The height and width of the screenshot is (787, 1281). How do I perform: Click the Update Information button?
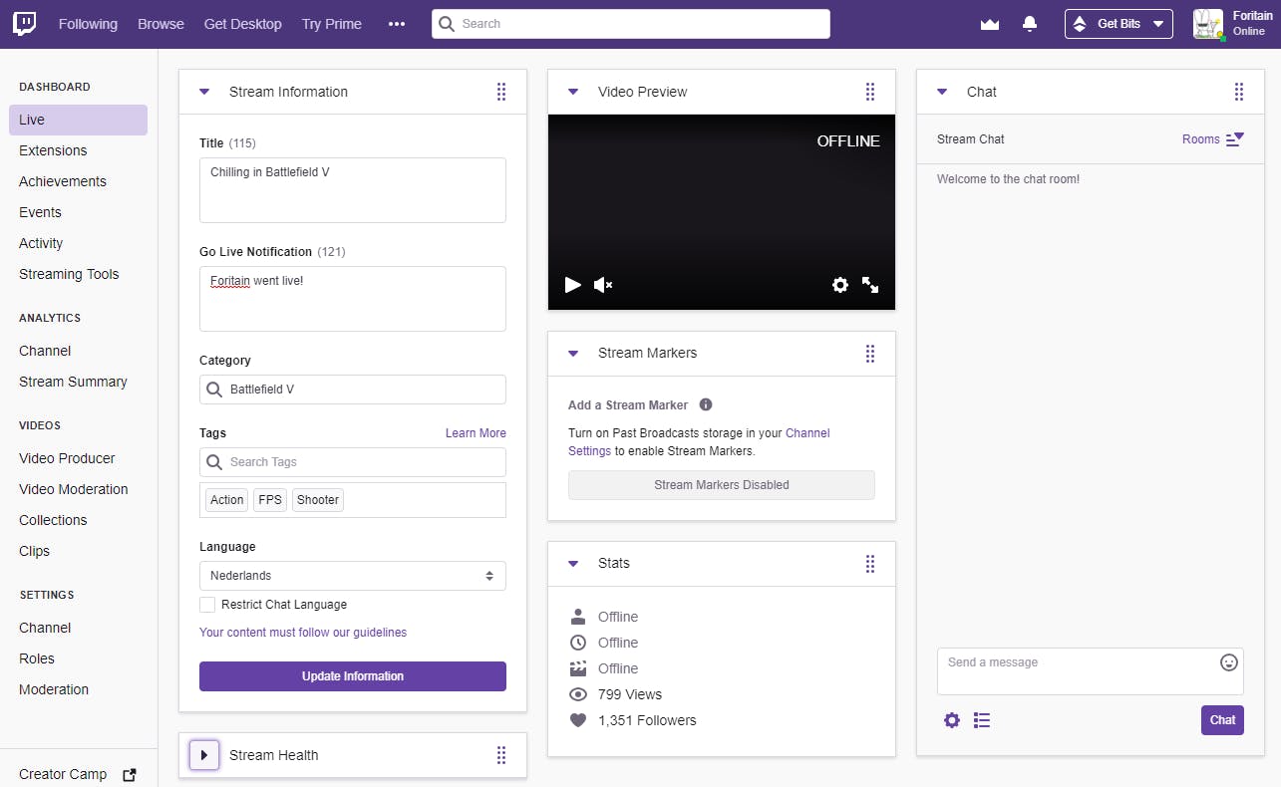(353, 676)
